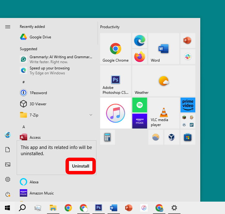Click the taskbar Search magnifier icon

22,208
